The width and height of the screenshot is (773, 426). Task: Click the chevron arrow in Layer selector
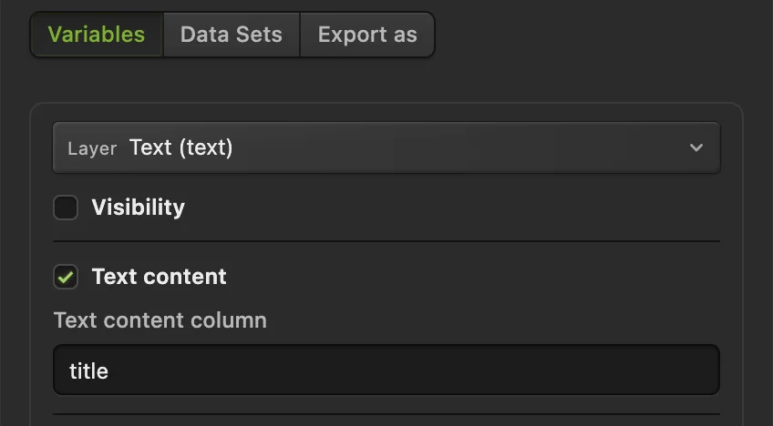(696, 147)
